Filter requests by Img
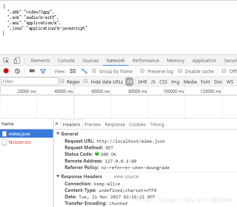Viewport: 237px width, 207px height. coord(175,82)
